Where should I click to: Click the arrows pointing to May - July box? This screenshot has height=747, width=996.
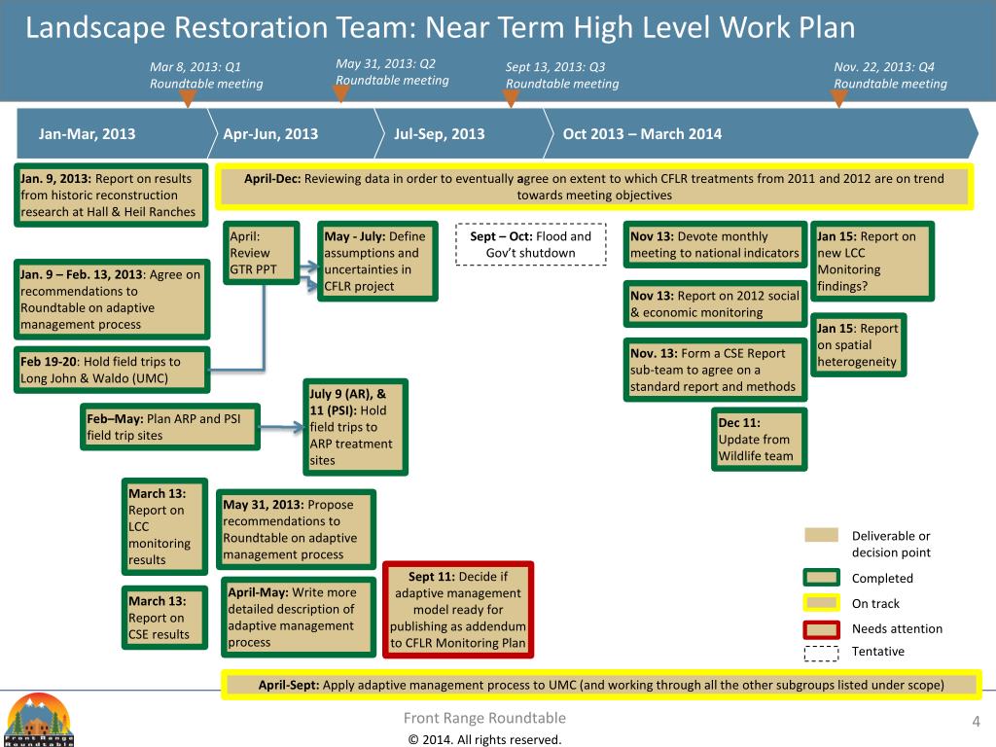[x=308, y=276]
